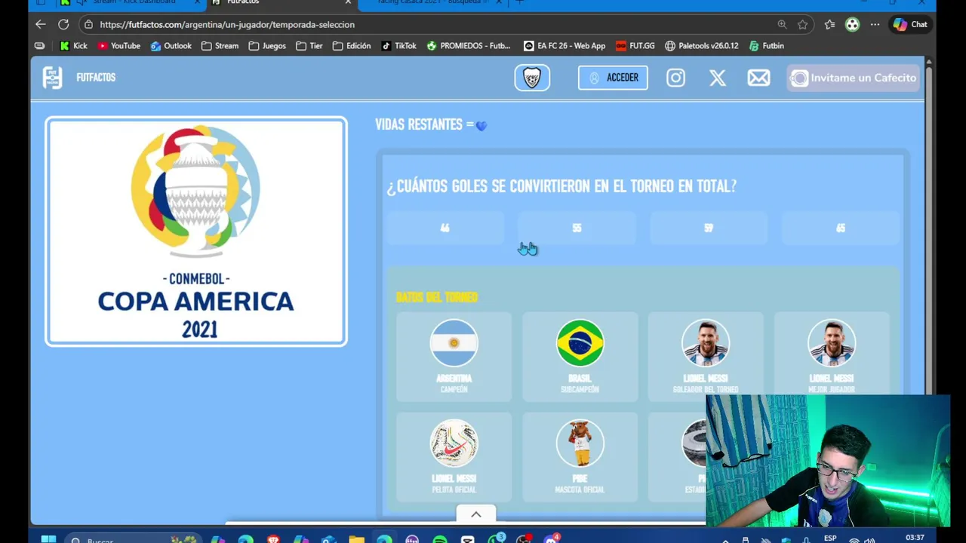966x543 pixels.
Task: Switch to the racing casaca 2021 tab
Action: (434, 2)
